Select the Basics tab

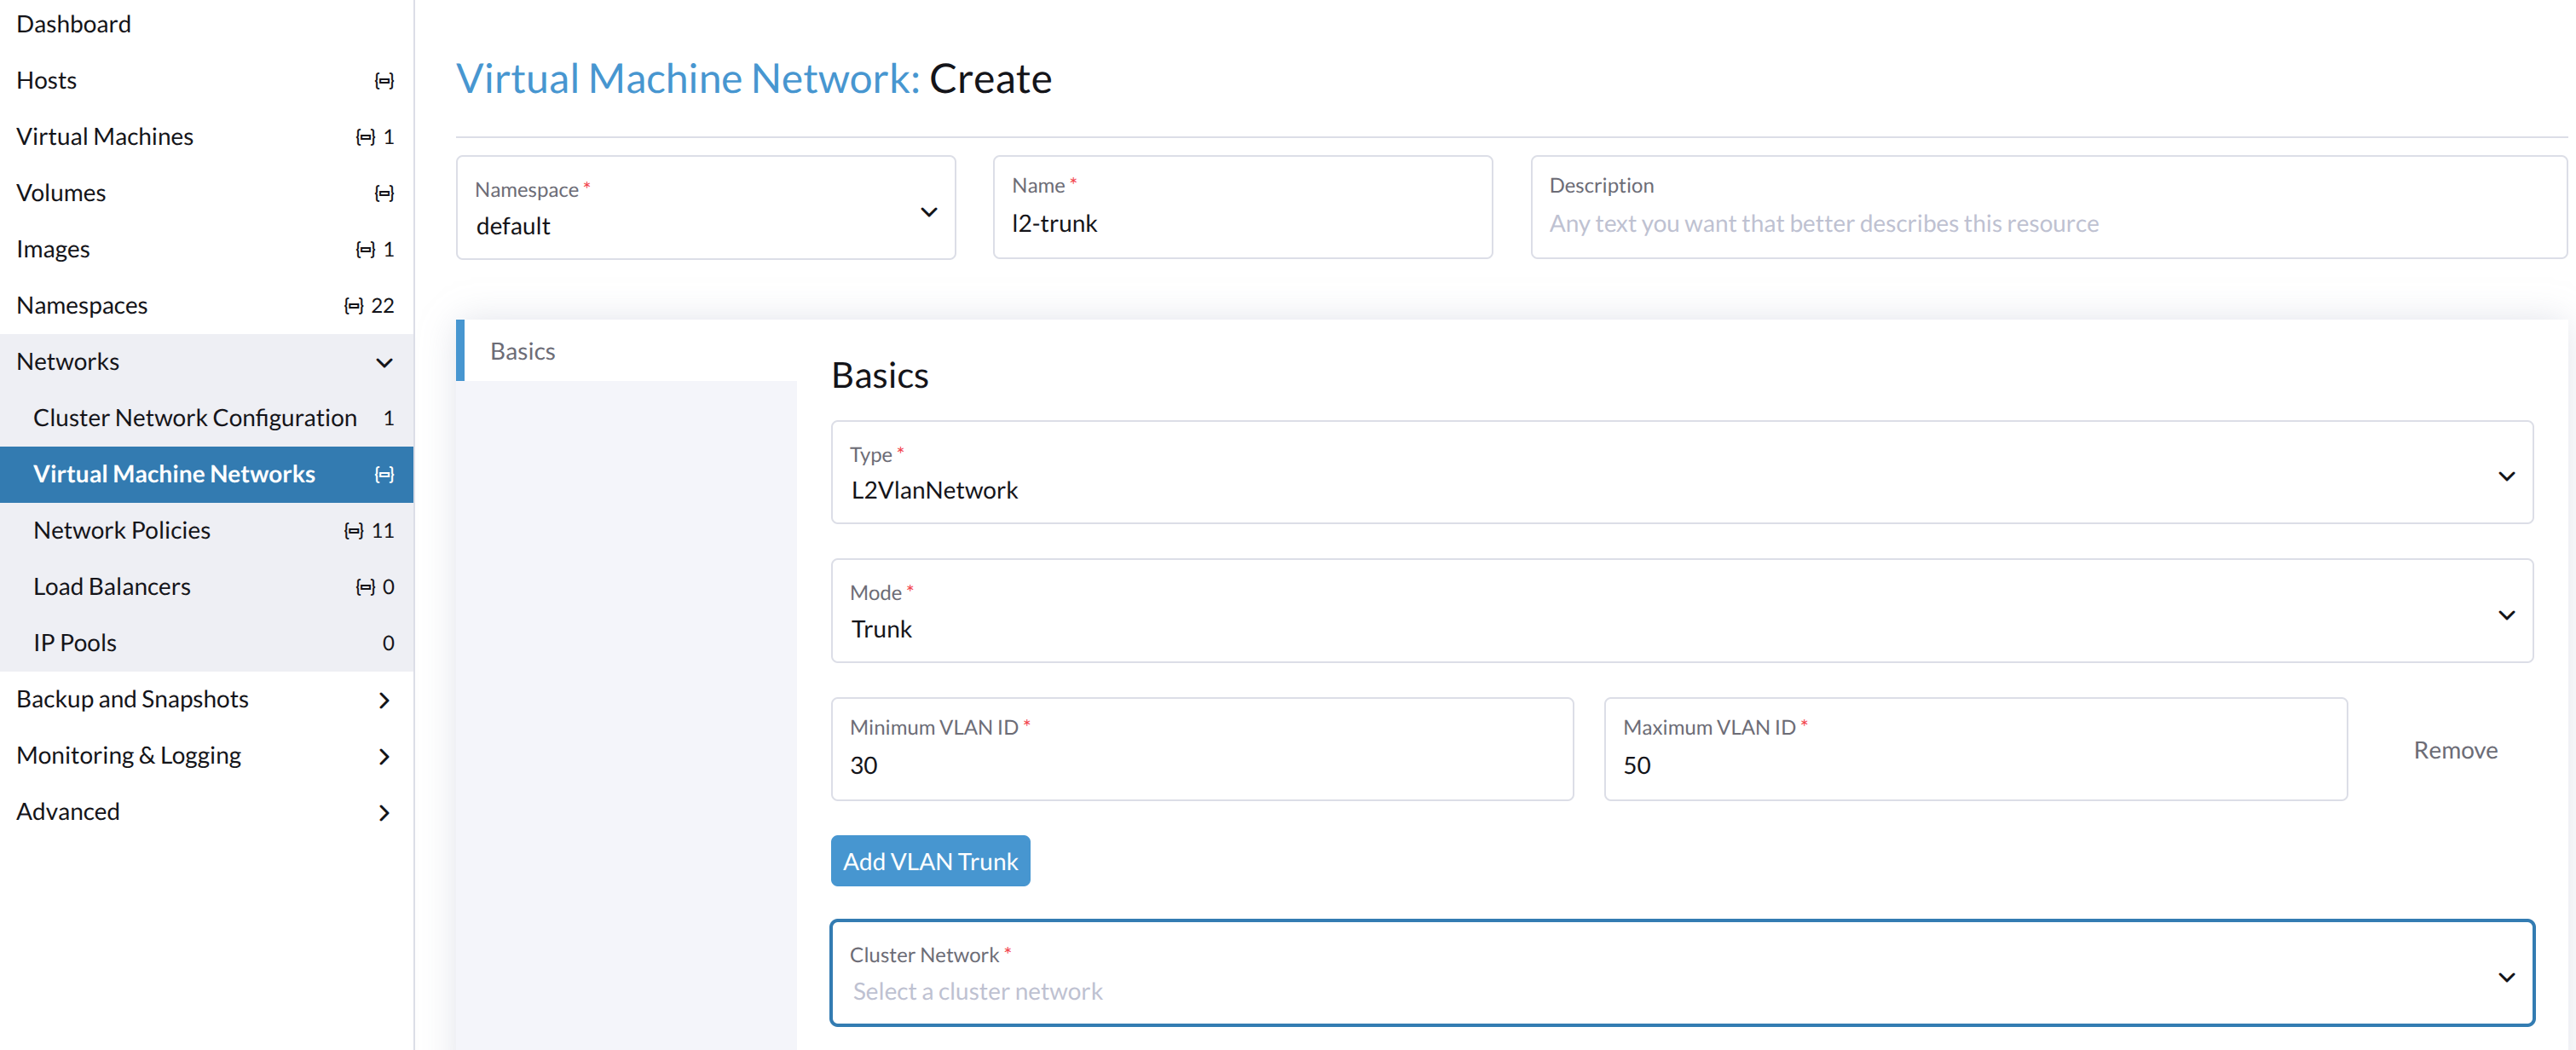pyautogui.click(x=524, y=351)
